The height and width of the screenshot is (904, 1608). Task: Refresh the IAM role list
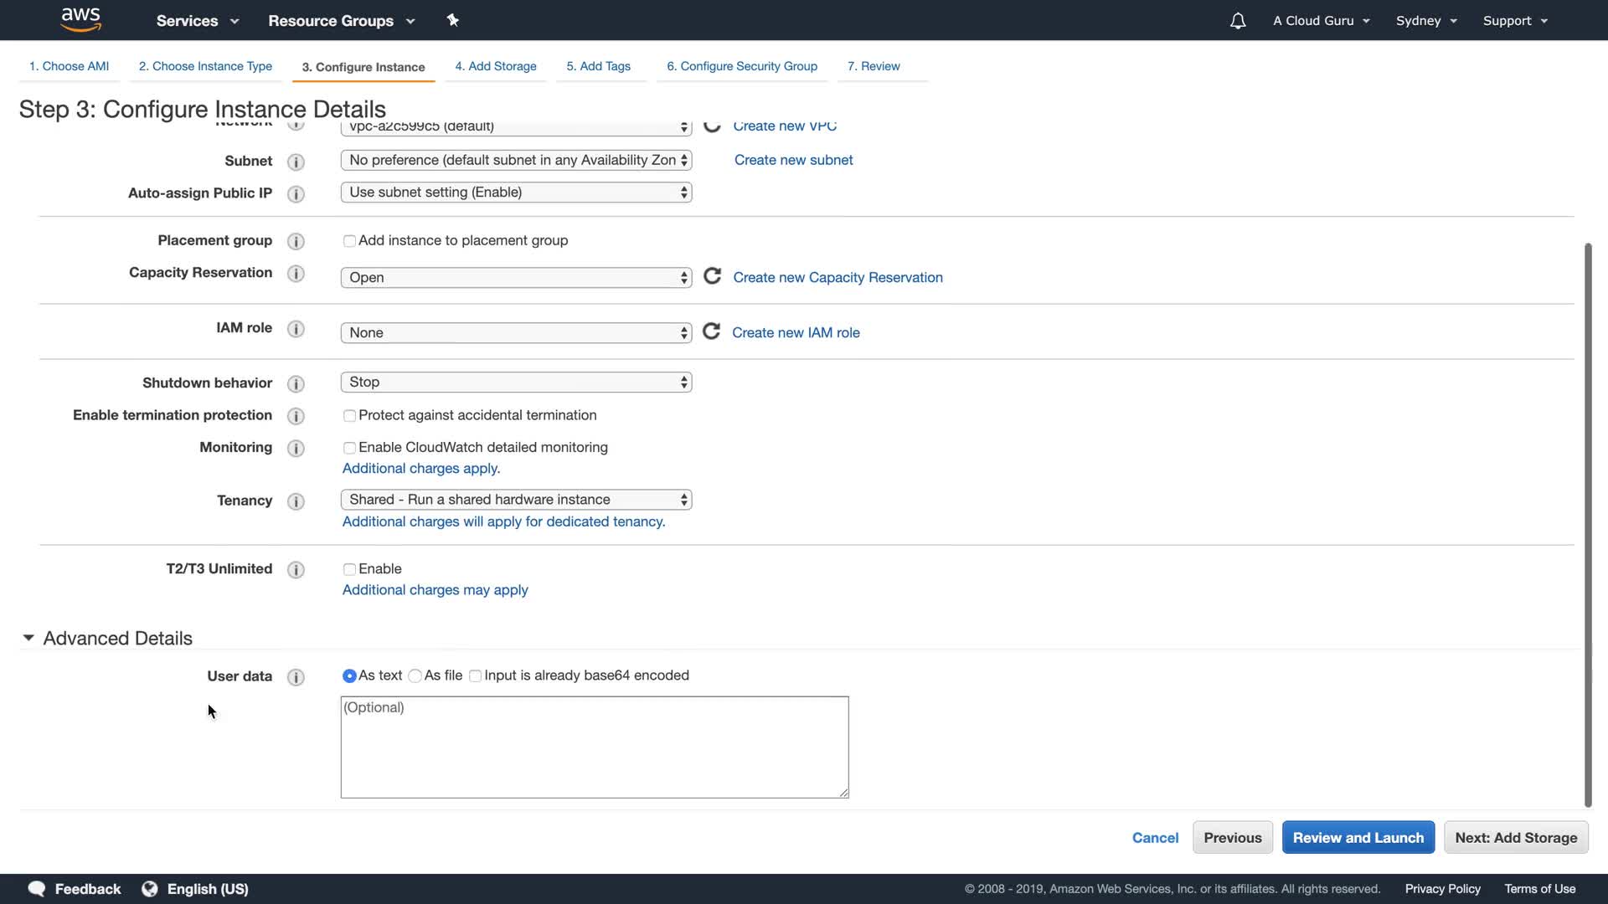(x=711, y=331)
